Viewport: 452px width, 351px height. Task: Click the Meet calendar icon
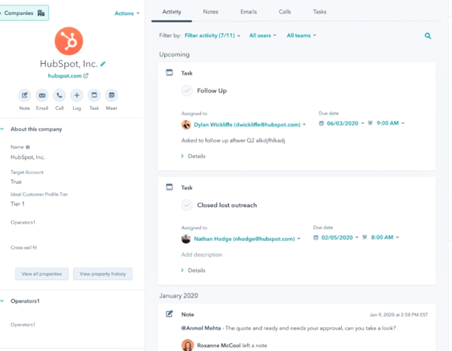point(111,96)
